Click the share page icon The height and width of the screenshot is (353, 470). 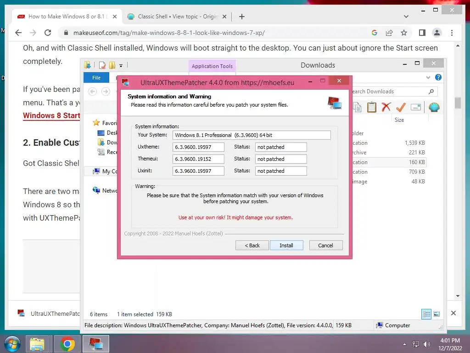coord(389,33)
